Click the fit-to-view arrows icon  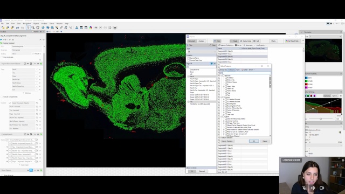point(110,27)
